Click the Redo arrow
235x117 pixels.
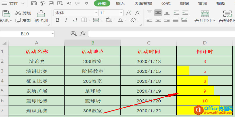77,3
